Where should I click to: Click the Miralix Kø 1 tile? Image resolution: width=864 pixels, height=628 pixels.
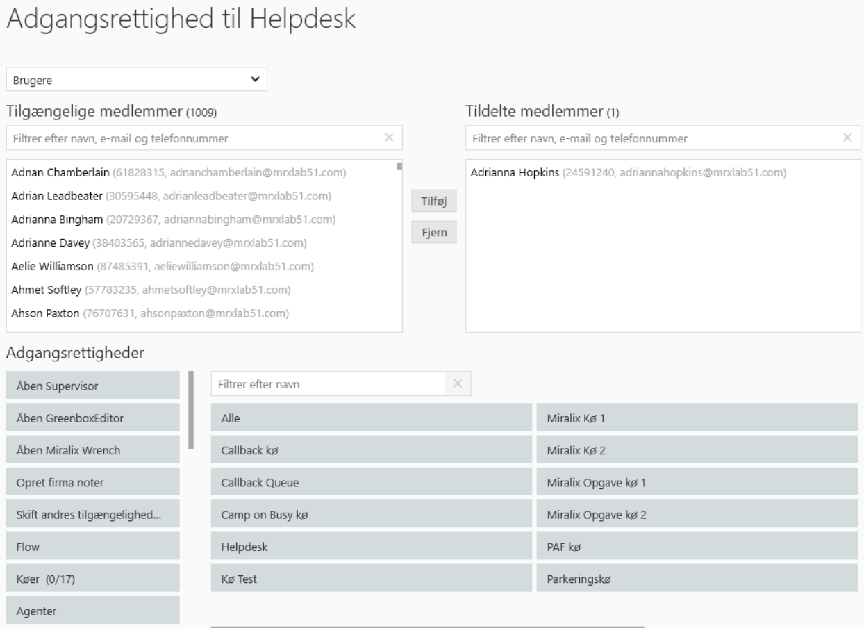697,418
